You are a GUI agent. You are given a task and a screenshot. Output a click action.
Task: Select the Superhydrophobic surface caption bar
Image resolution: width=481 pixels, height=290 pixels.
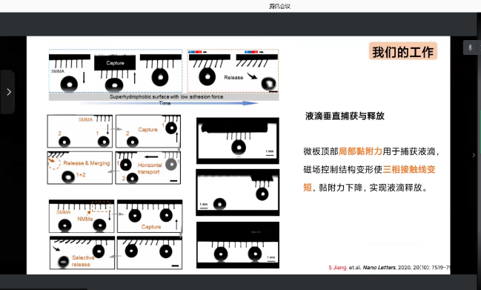(x=164, y=97)
